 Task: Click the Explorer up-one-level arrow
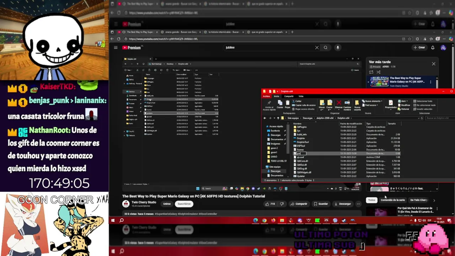278,118
